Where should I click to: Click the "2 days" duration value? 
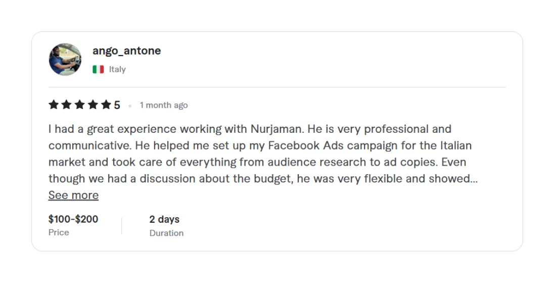[x=164, y=219]
